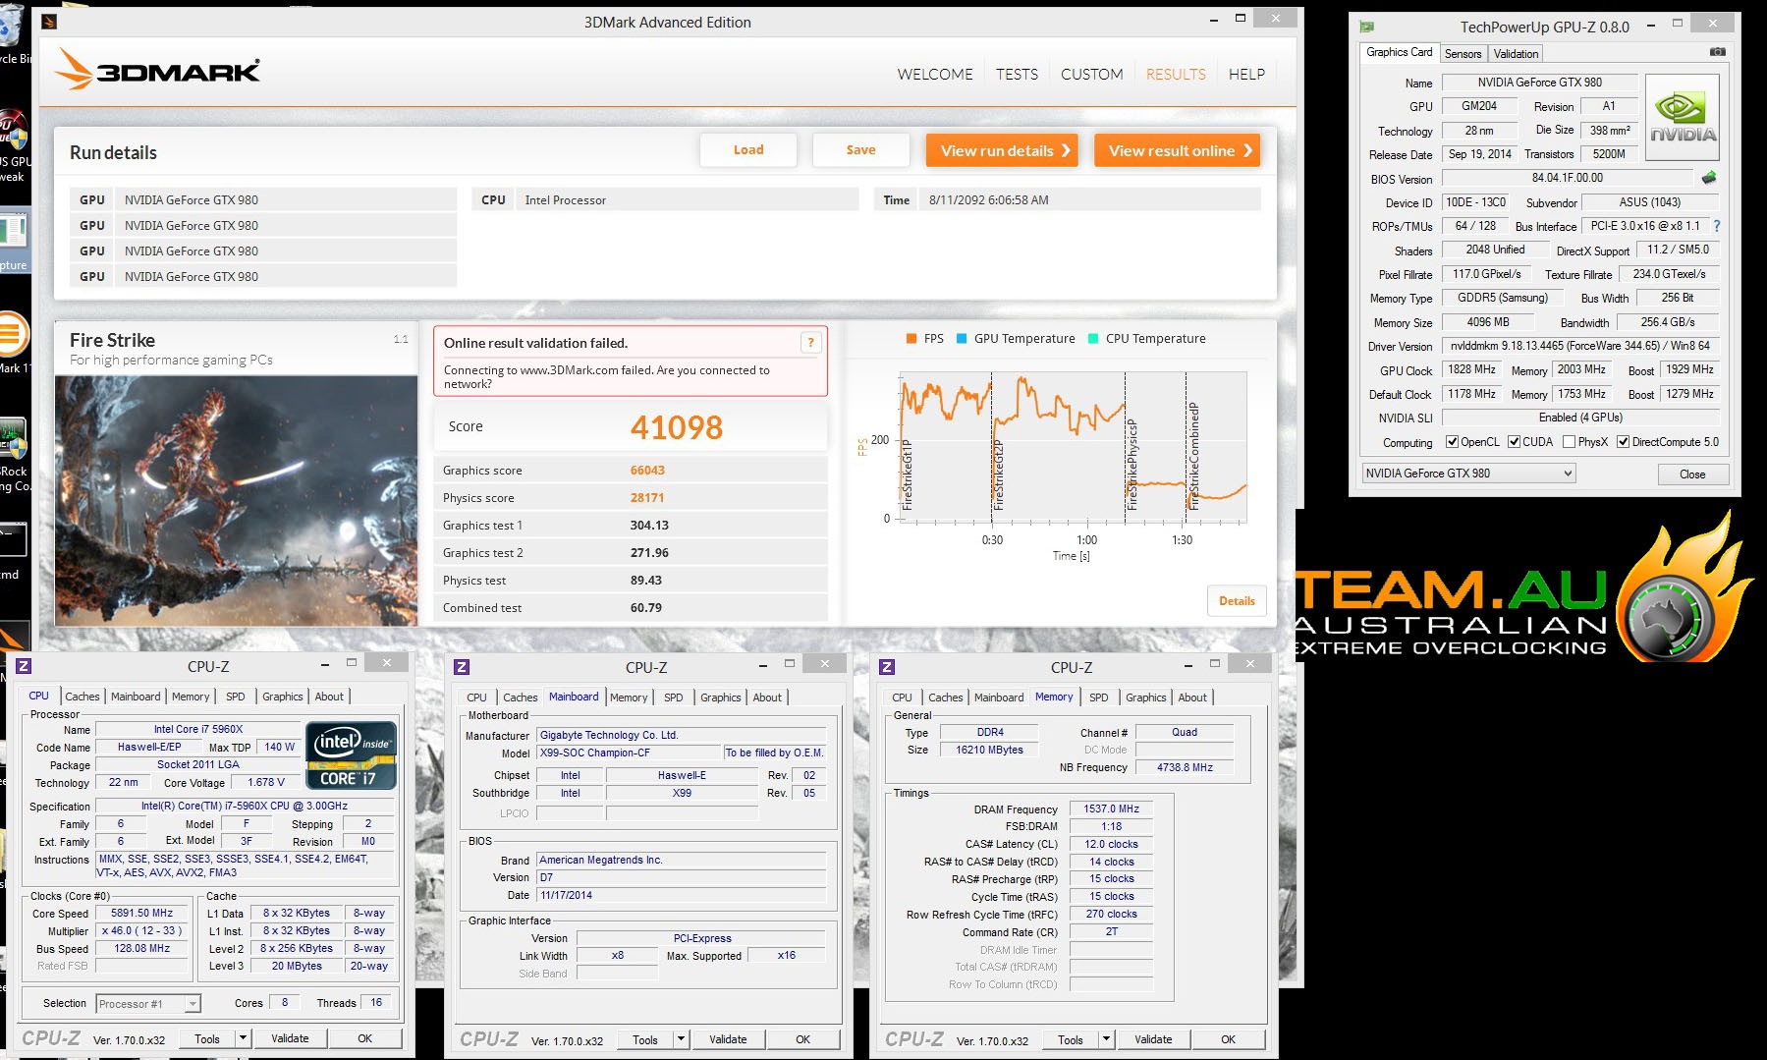Click the Load button in Run details
Screen dimensions: 1767x1060
point(748,149)
